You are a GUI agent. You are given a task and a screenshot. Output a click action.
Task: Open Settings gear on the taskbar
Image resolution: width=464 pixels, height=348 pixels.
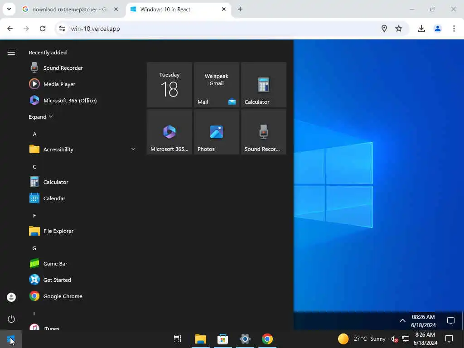tap(245, 339)
